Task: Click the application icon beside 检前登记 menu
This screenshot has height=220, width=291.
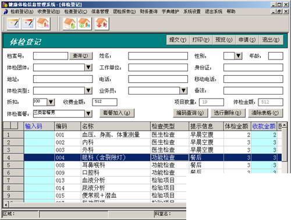Action: [x=5, y=12]
